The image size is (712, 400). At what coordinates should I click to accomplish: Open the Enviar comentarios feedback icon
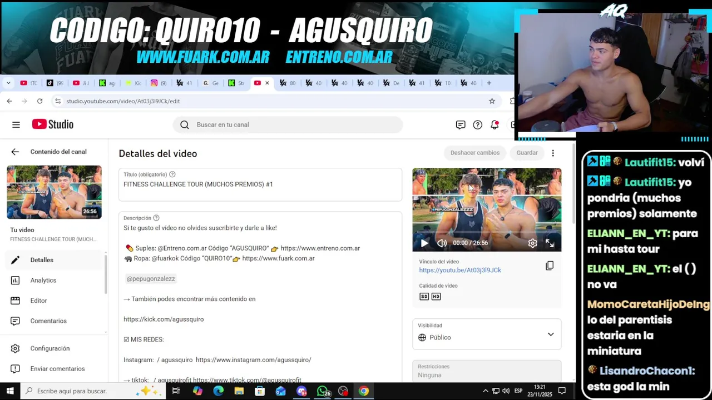[16, 369]
